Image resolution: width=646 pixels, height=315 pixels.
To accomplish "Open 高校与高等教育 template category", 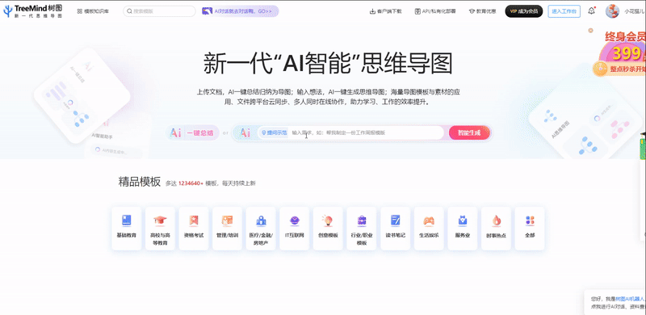I will coord(160,228).
